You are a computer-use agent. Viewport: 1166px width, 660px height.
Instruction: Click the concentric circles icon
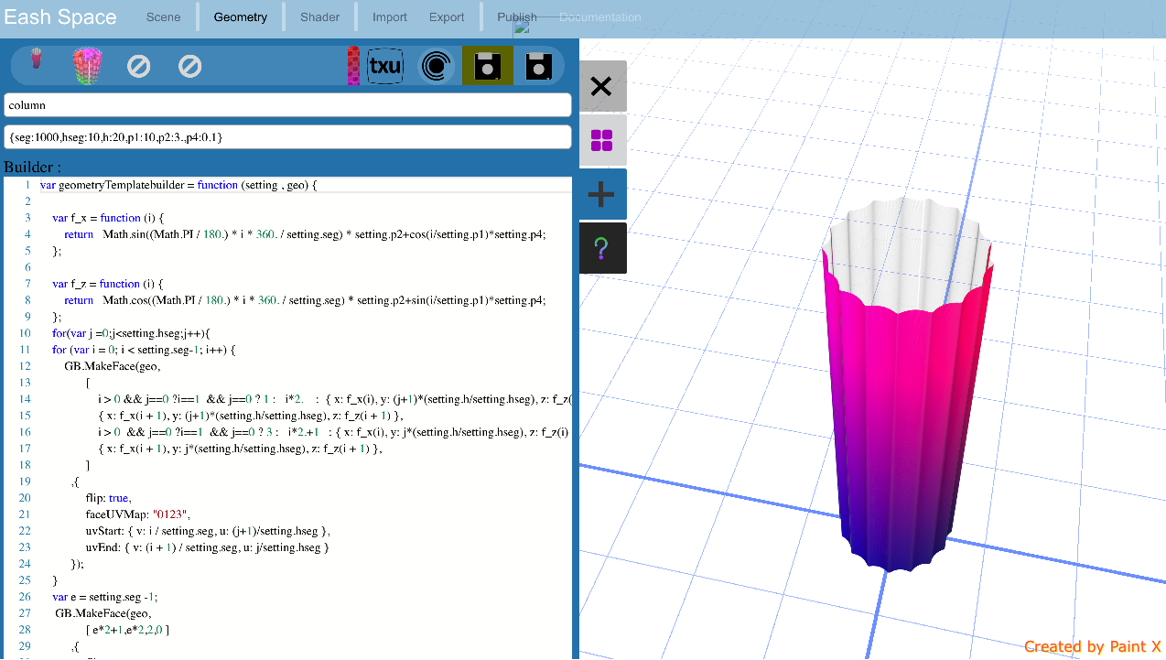point(437,66)
